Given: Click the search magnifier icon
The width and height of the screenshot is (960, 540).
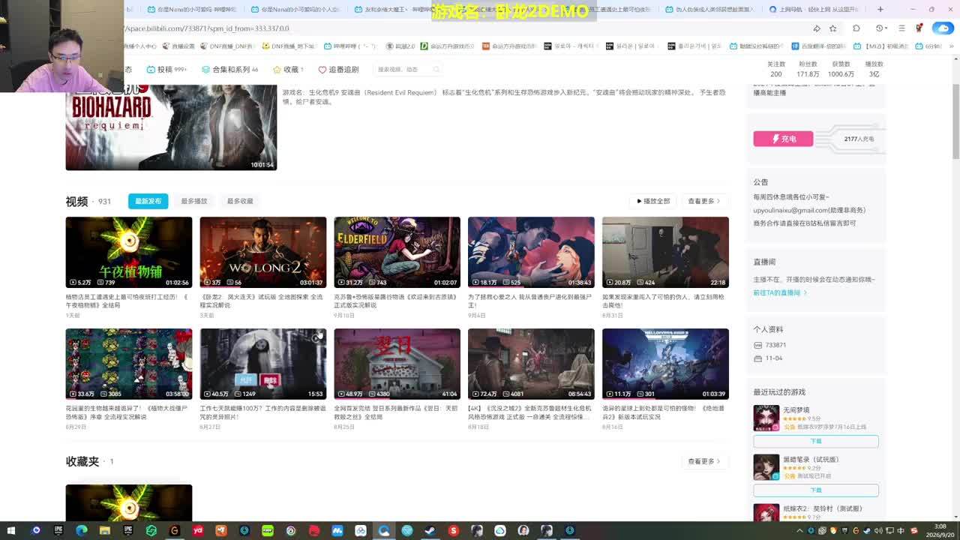Looking at the screenshot, I should point(436,69).
